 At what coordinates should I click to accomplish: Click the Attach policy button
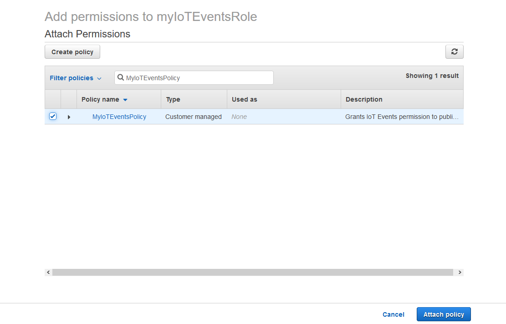click(x=444, y=314)
